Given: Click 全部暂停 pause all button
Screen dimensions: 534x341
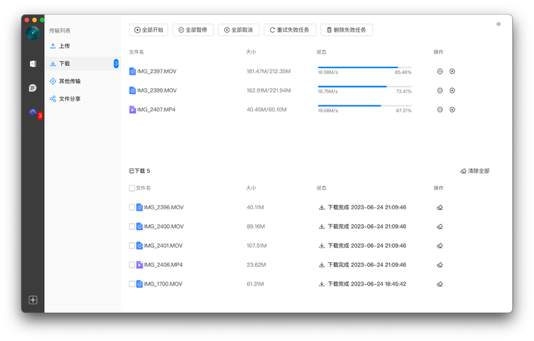Looking at the screenshot, I should tap(193, 30).
